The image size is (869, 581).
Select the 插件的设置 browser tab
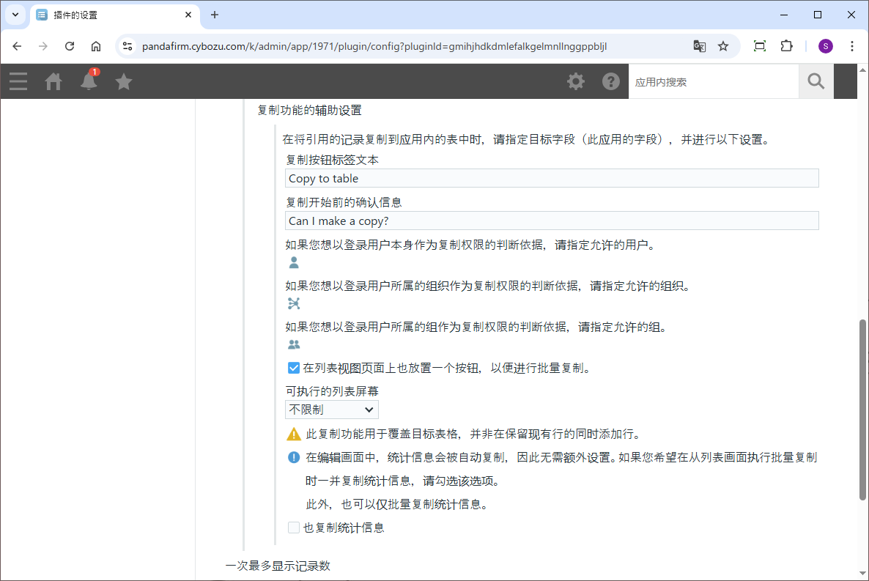(x=110, y=15)
